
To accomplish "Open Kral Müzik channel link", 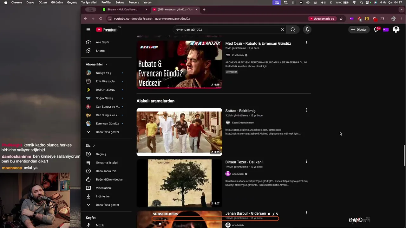I will point(238,55).
